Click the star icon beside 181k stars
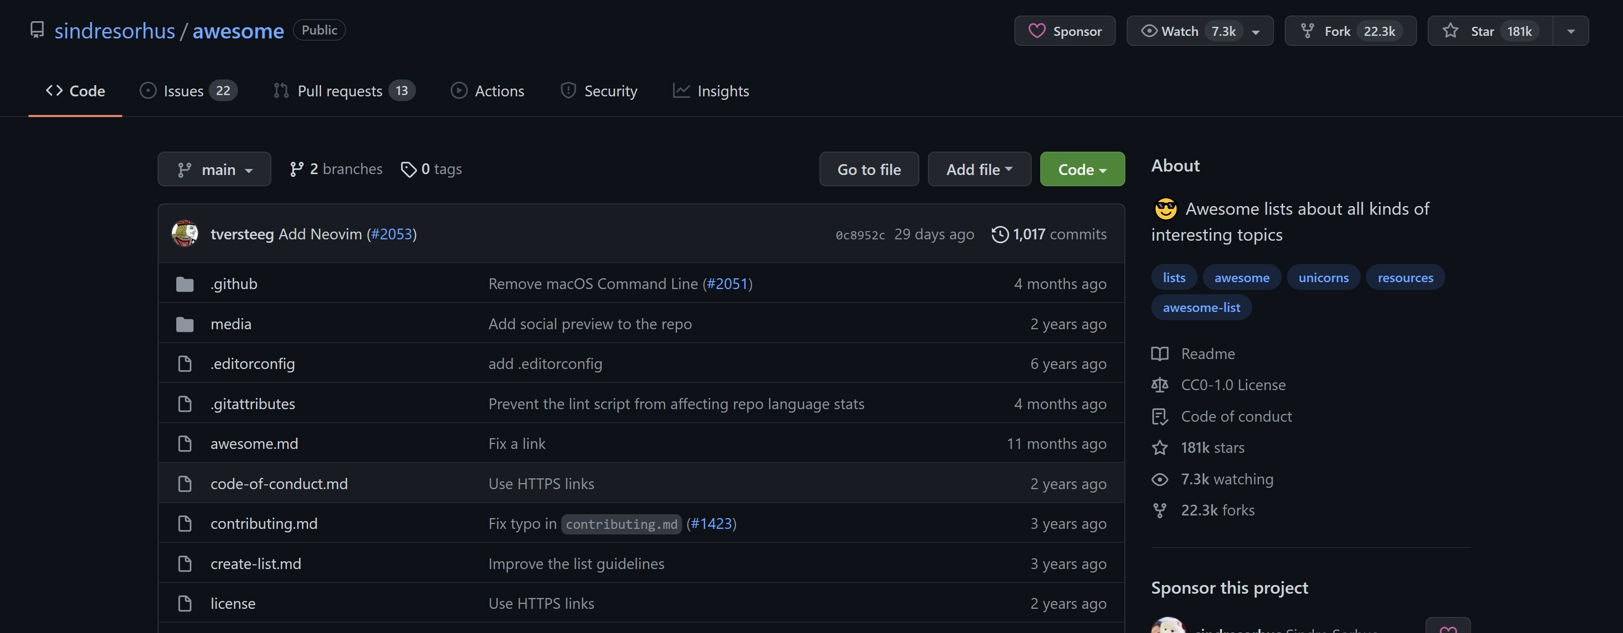 coord(1159,448)
